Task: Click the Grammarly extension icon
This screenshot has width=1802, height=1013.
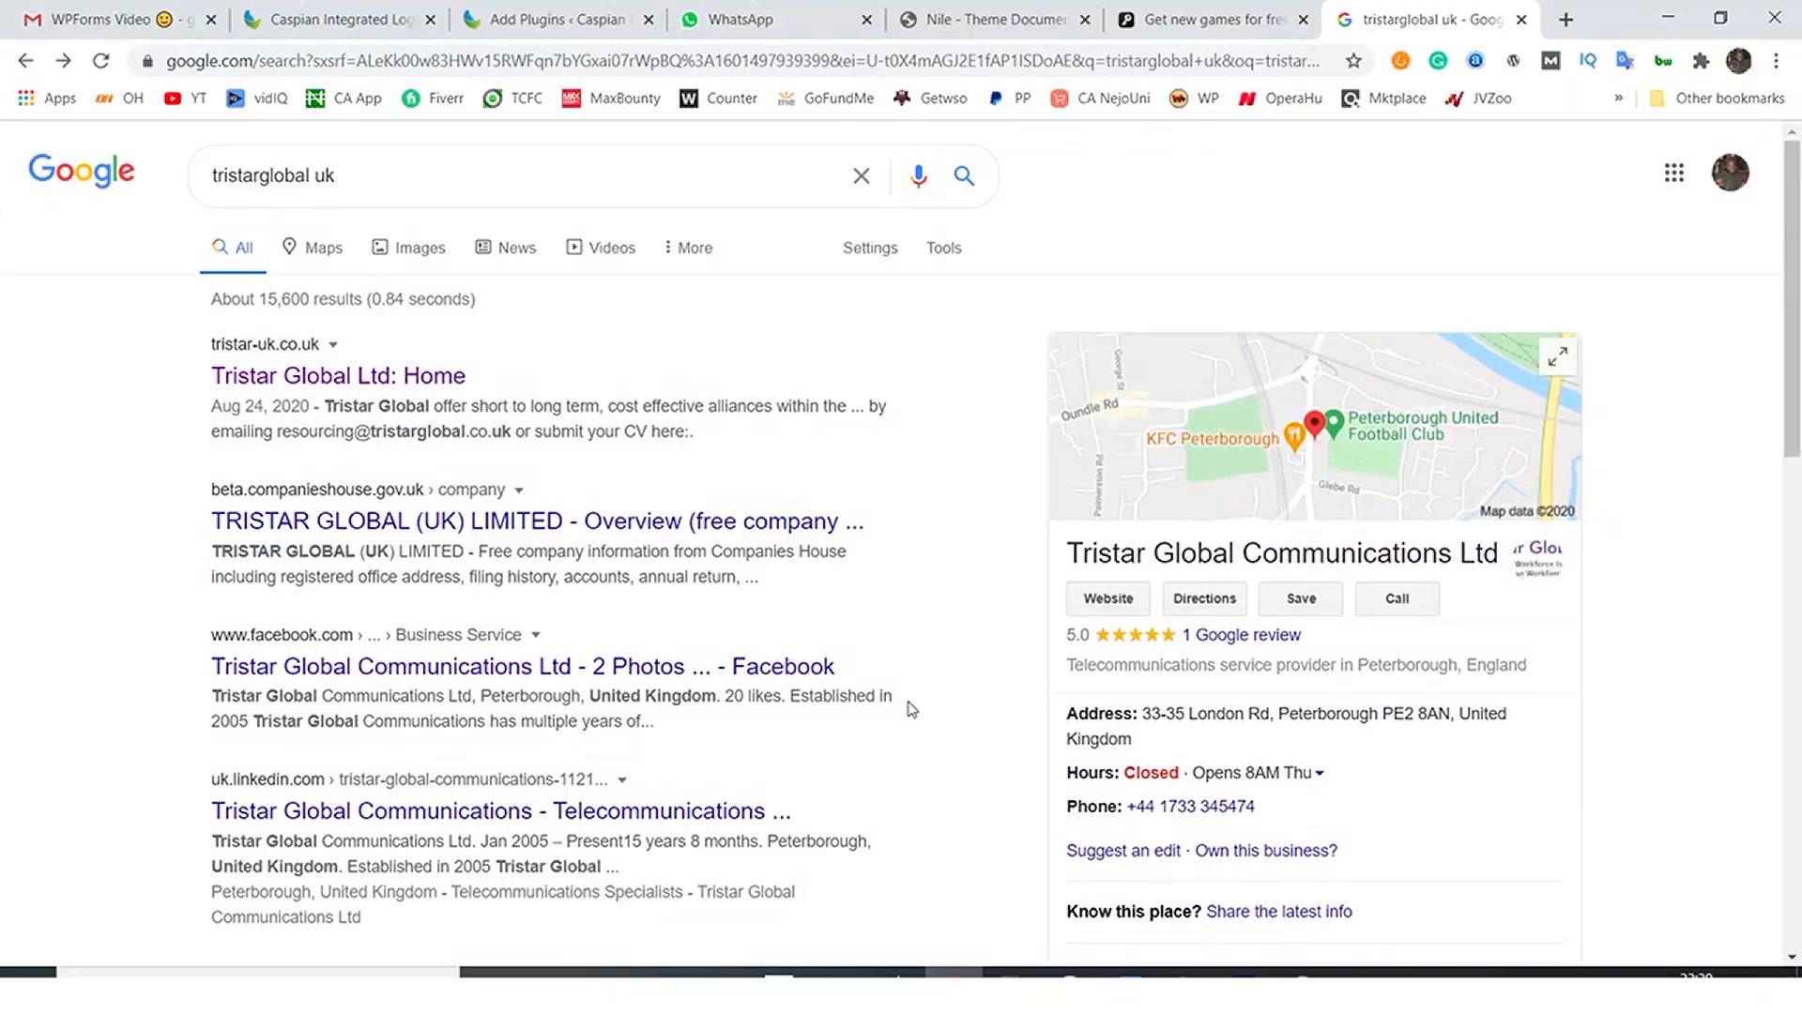Action: click(x=1438, y=61)
